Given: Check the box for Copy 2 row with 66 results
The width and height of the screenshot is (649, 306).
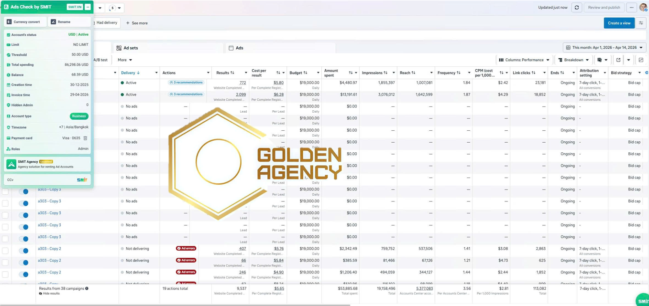Looking at the screenshot, I should coord(5,263).
